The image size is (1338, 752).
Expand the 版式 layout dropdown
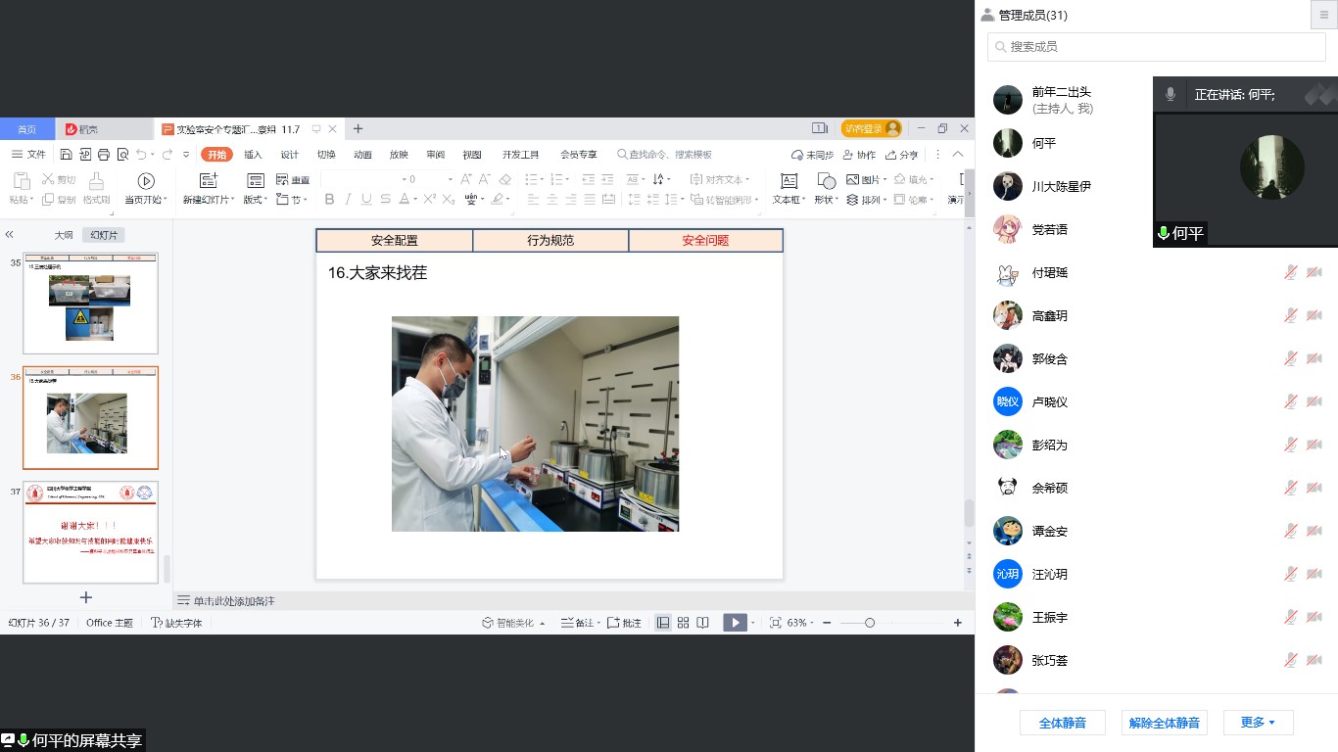click(256, 200)
